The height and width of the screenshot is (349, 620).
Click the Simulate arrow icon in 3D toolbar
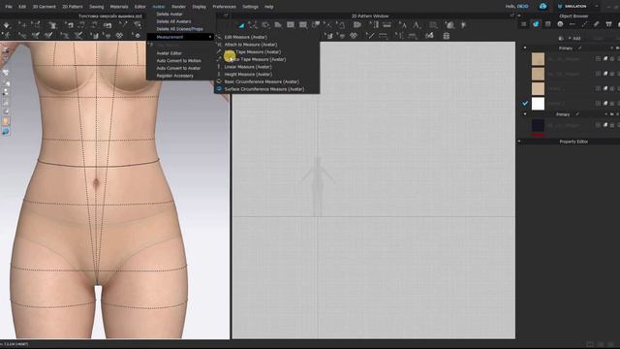click(x=7, y=25)
